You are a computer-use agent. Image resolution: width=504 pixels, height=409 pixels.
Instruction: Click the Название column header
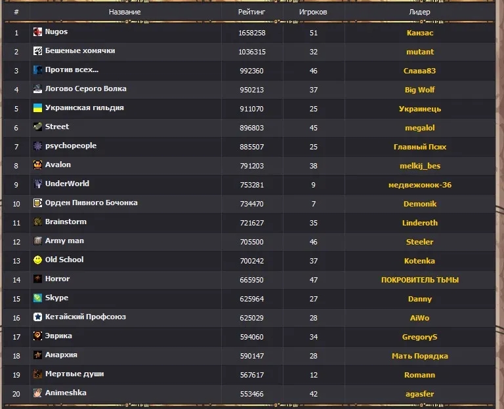point(125,12)
